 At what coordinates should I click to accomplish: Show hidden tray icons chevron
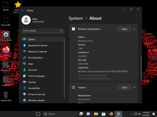coord(132,114)
